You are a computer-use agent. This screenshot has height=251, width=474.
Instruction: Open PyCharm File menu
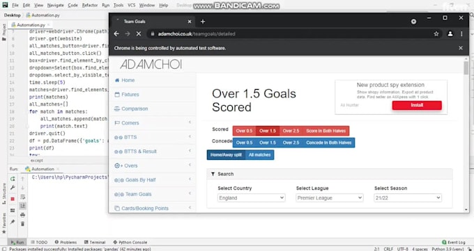click(15, 5)
